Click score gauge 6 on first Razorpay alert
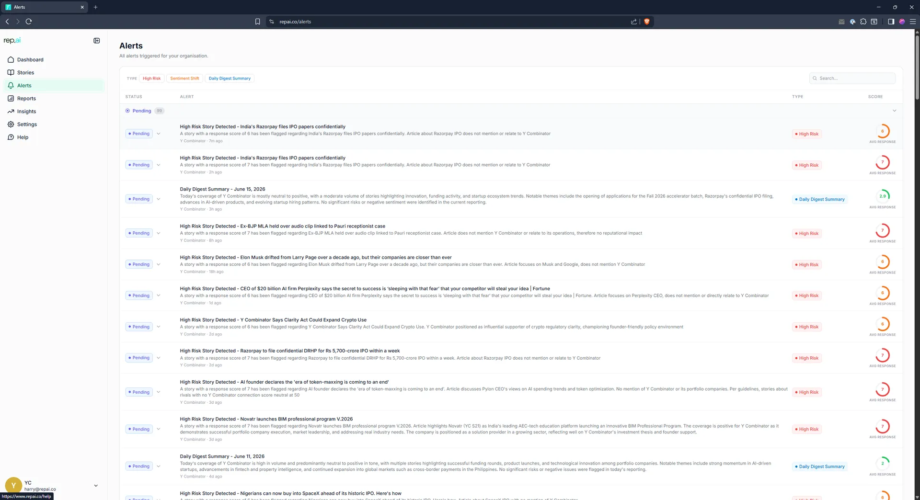This screenshot has height=500, width=920. click(x=882, y=131)
